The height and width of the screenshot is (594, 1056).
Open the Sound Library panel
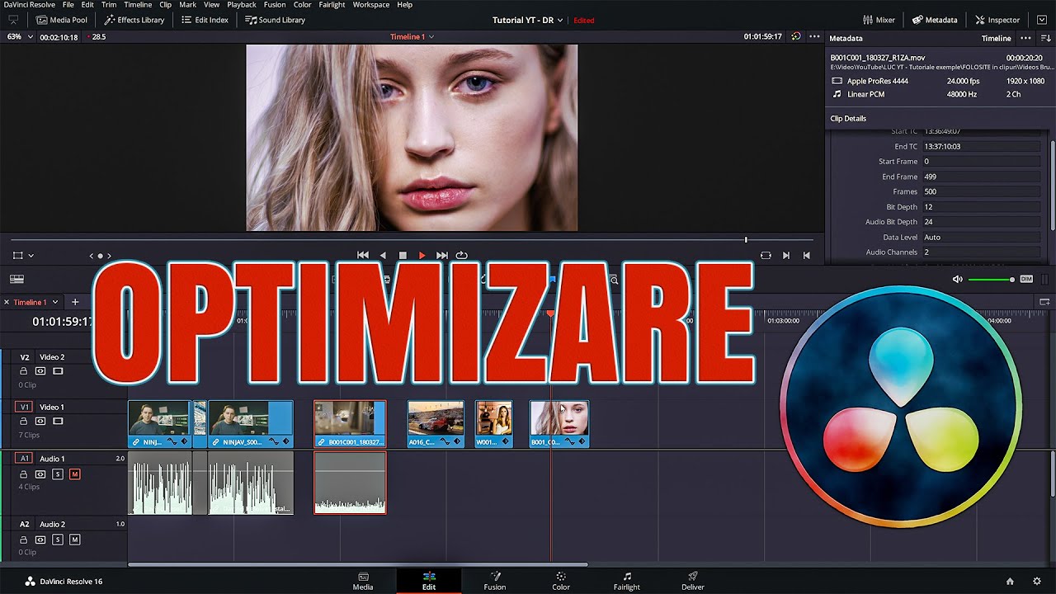coord(276,20)
